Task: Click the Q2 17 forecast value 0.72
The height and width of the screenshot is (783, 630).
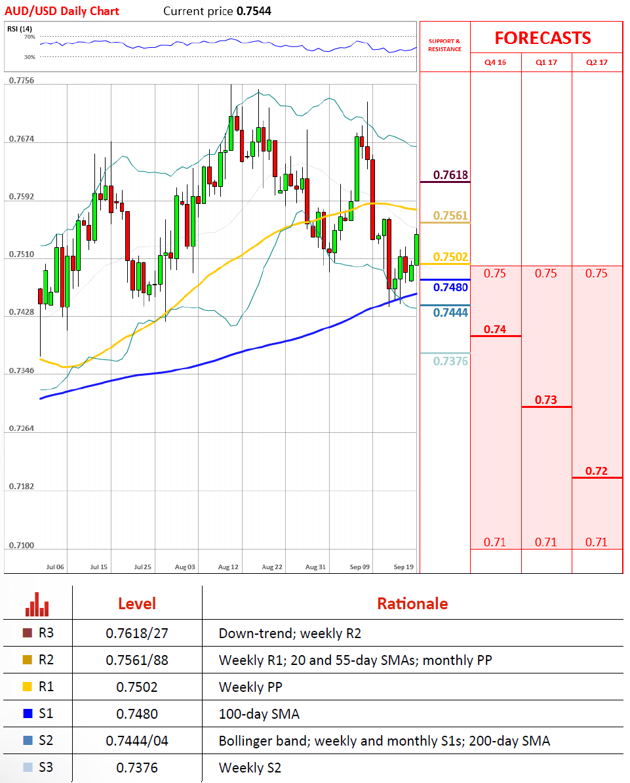Action: (x=596, y=471)
